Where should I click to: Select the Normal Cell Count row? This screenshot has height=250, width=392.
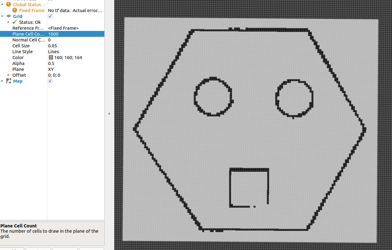[x=29, y=40]
